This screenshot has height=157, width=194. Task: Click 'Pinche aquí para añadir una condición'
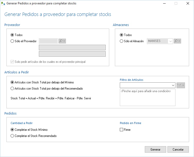[146, 91]
